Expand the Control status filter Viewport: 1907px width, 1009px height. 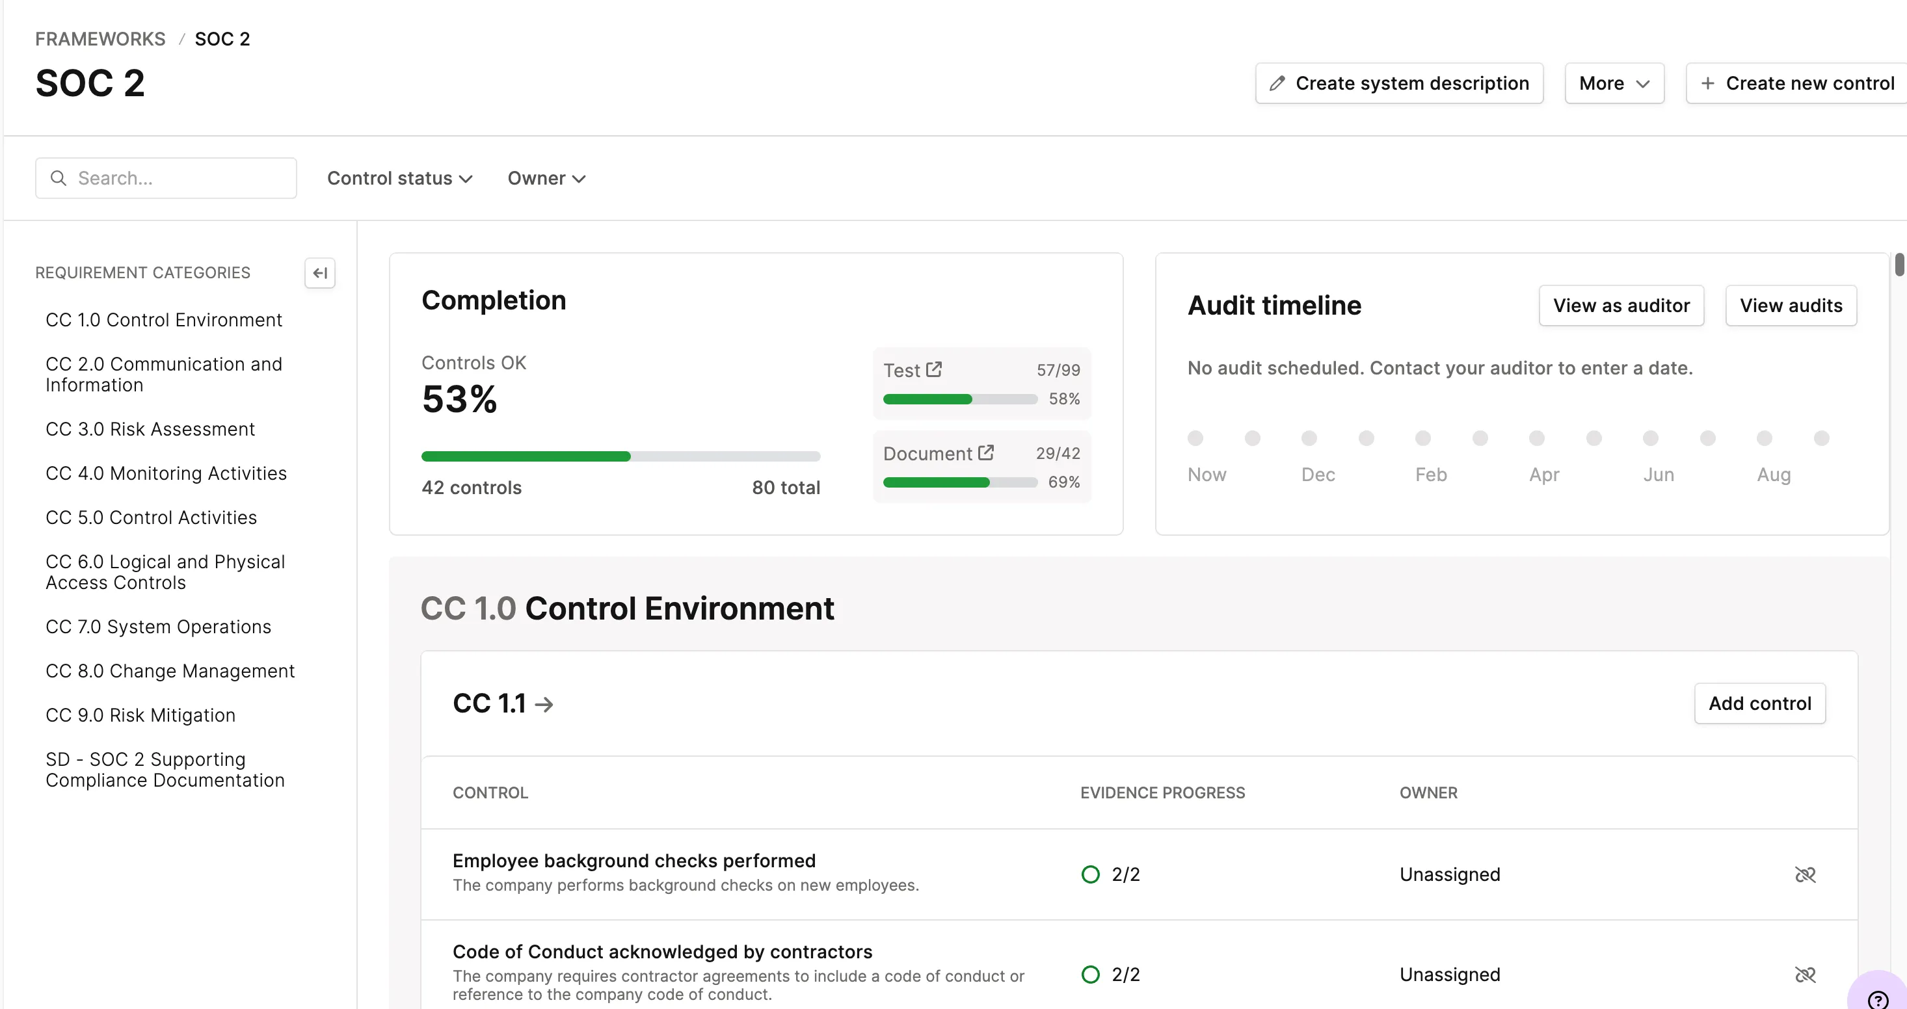[x=400, y=178]
